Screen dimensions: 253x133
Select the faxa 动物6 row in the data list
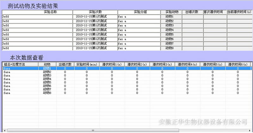(127, 86)
